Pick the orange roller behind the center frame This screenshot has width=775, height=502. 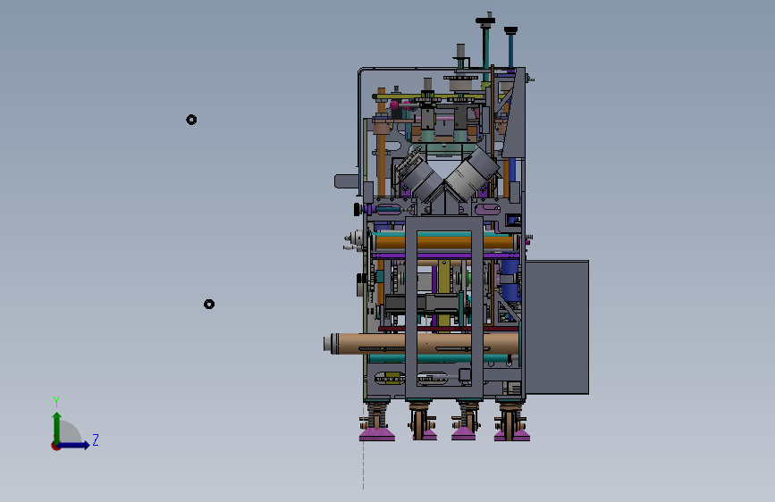pyautogui.click(x=444, y=243)
